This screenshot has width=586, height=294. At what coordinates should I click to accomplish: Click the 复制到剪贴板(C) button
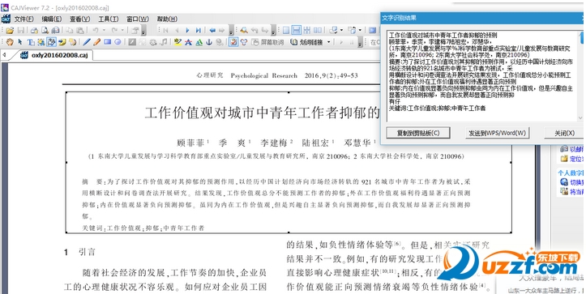pos(418,133)
